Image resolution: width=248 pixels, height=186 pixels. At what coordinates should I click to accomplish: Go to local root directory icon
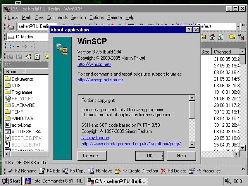click(19, 57)
